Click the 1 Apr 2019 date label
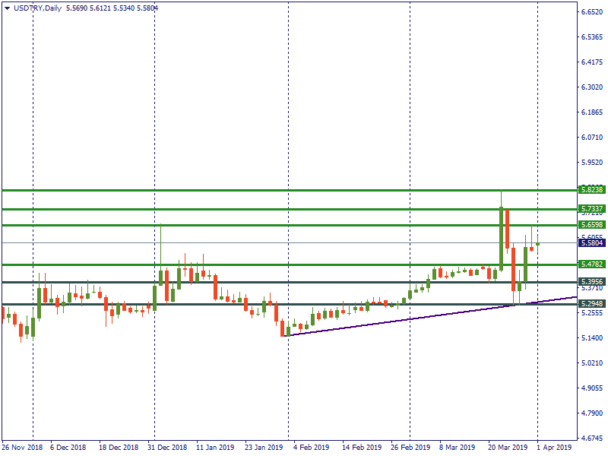This screenshot has height=456, width=608. (x=555, y=448)
